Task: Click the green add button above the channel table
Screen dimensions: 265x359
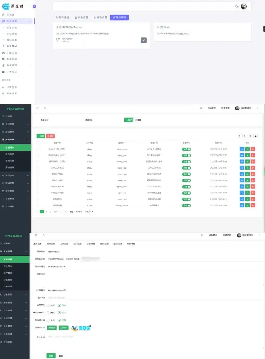Action: [41, 136]
